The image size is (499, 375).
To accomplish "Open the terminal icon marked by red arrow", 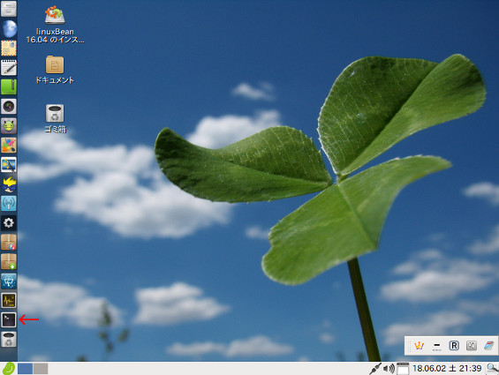I will pyautogui.click(x=9, y=319).
